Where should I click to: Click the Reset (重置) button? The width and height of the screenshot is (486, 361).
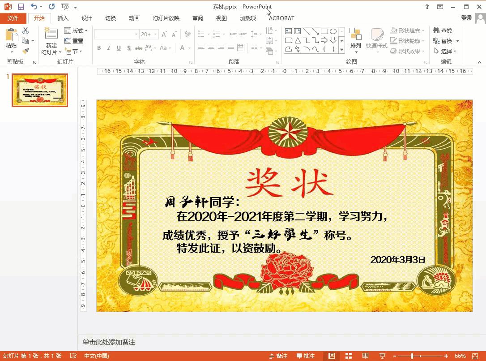coord(74,41)
